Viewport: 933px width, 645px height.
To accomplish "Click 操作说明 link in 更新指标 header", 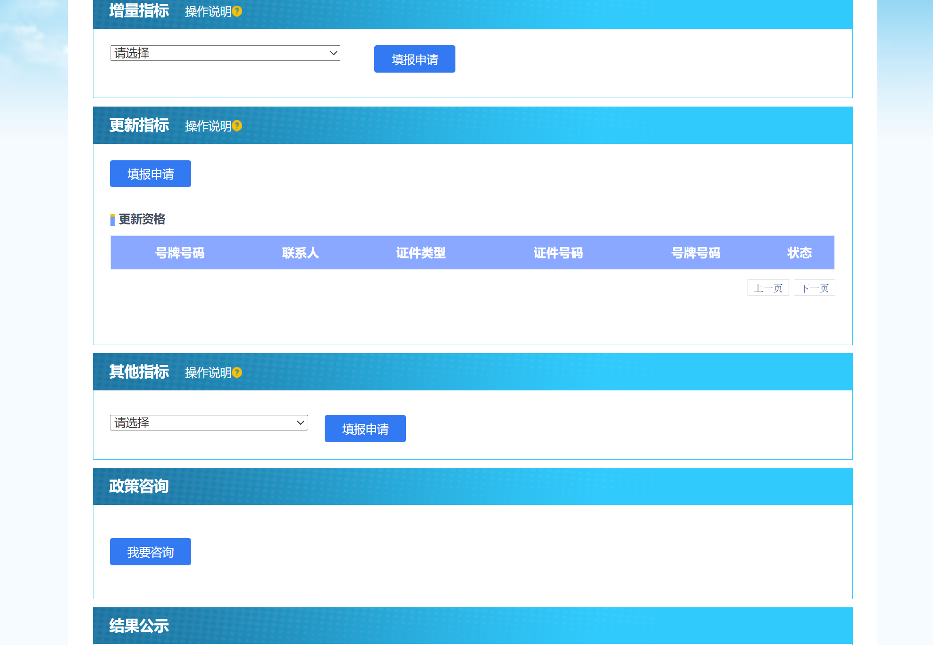I will [x=208, y=126].
